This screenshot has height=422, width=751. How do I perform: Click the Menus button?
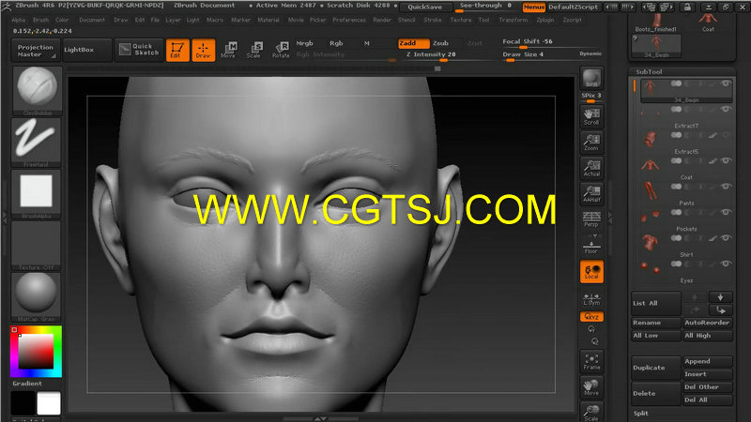click(x=534, y=8)
